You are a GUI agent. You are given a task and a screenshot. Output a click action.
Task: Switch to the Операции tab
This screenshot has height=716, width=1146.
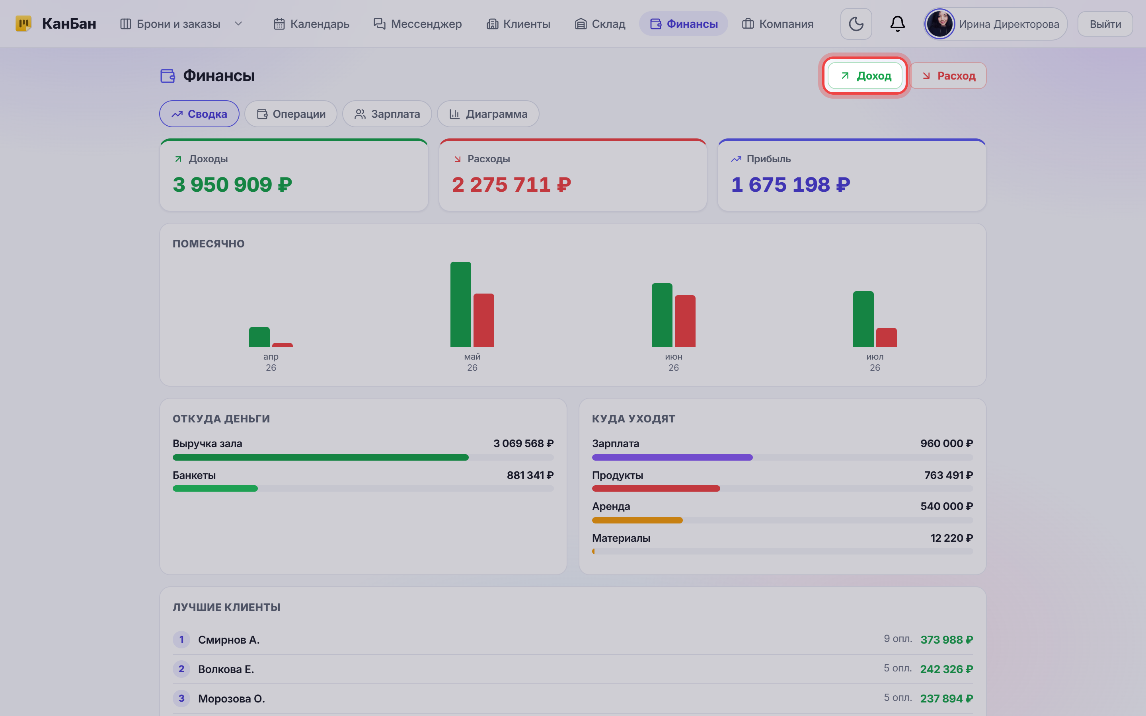(291, 114)
